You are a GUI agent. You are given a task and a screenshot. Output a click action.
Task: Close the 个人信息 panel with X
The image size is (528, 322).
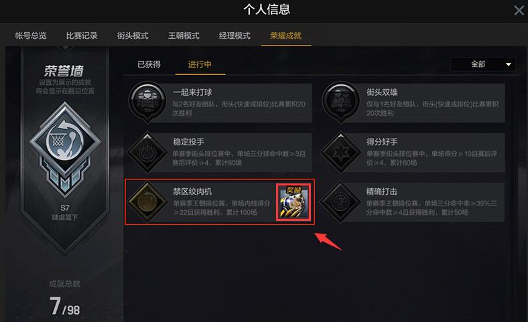(519, 11)
